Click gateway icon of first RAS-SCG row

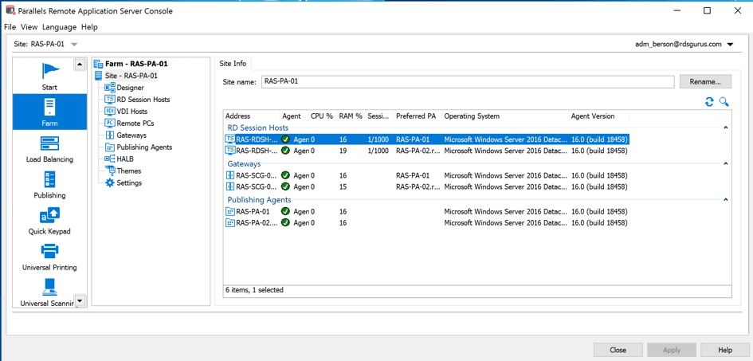click(x=230, y=175)
